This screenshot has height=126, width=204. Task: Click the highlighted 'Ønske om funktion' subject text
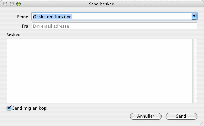pos(52,17)
